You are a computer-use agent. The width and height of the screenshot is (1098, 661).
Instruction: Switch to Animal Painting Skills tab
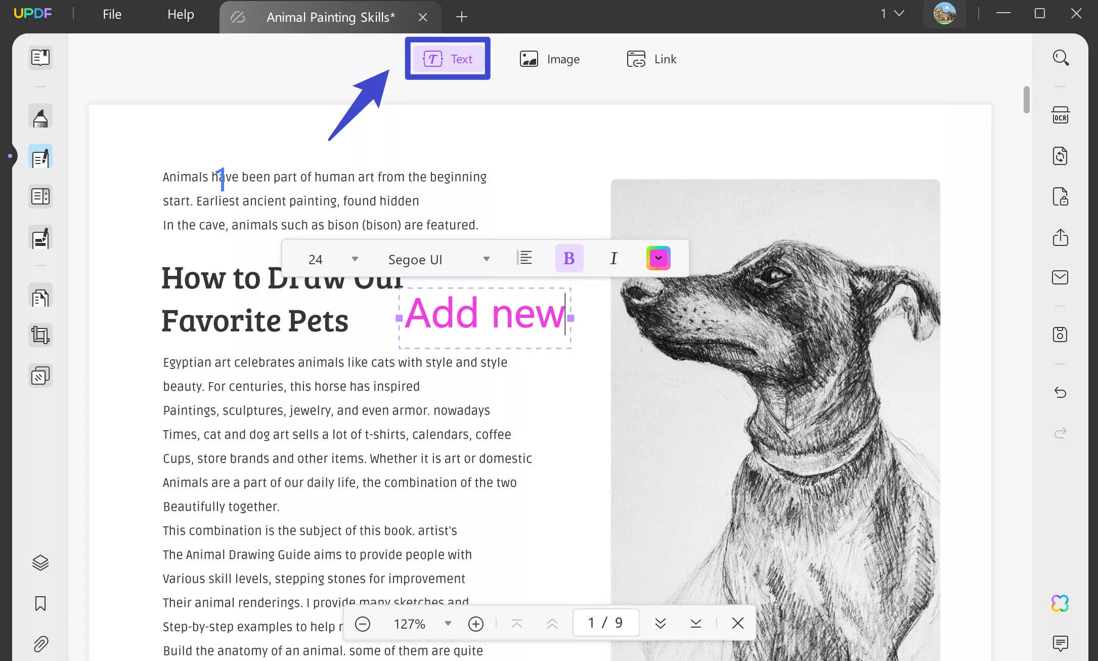(x=331, y=17)
